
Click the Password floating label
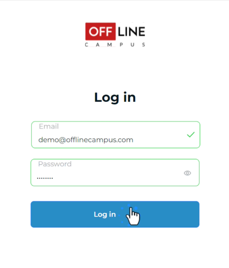[55, 164]
